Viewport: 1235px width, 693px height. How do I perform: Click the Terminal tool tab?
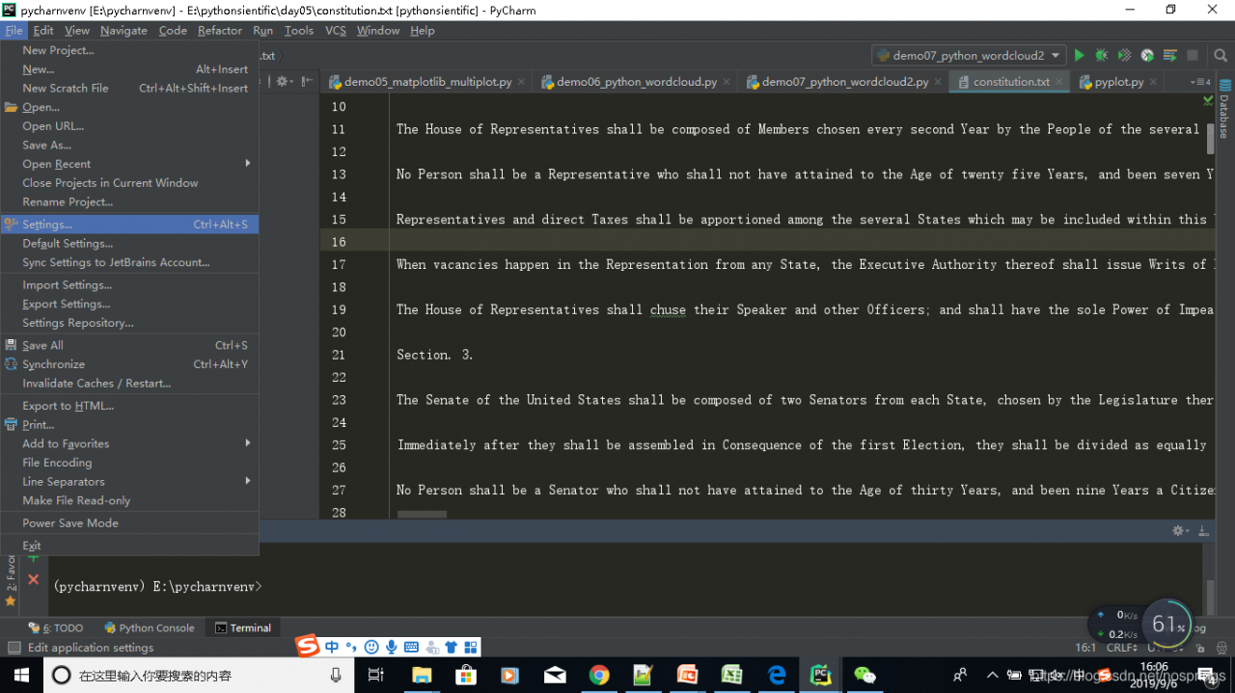click(x=243, y=627)
